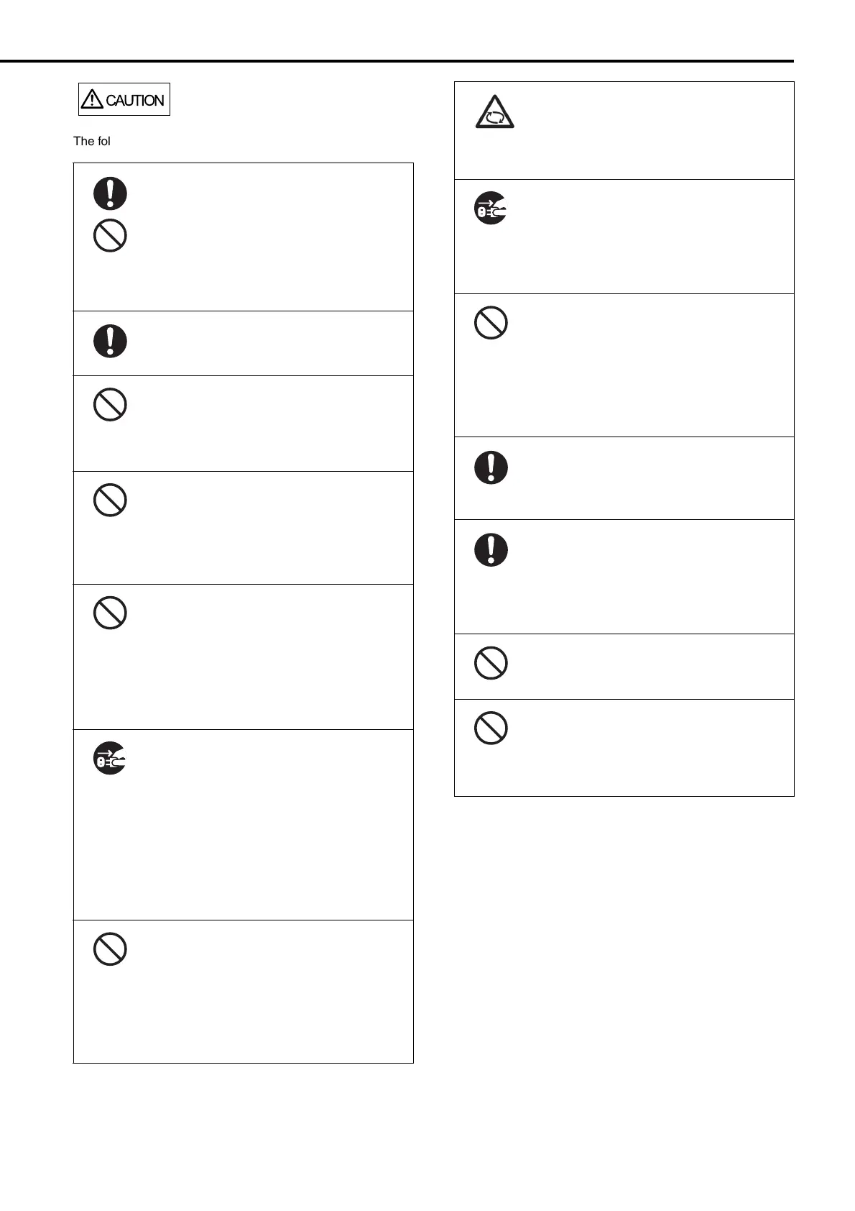This screenshot has height=1211, width=855.
Task: Click the prohibition icon below the first exclamation icon
Action: [110, 235]
